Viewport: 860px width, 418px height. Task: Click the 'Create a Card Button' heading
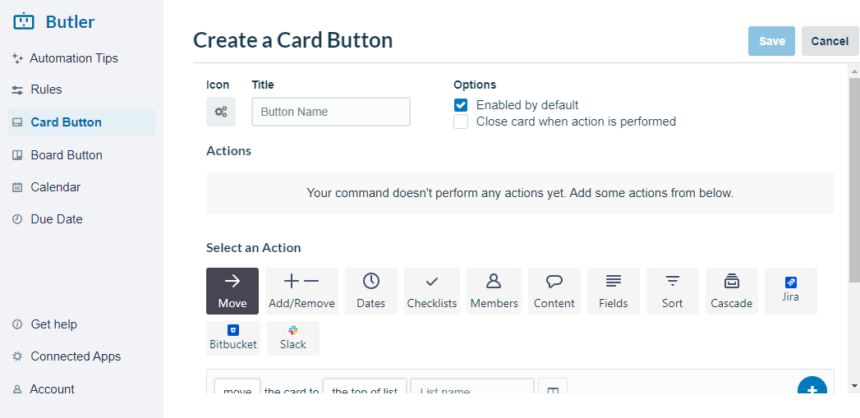tap(293, 40)
